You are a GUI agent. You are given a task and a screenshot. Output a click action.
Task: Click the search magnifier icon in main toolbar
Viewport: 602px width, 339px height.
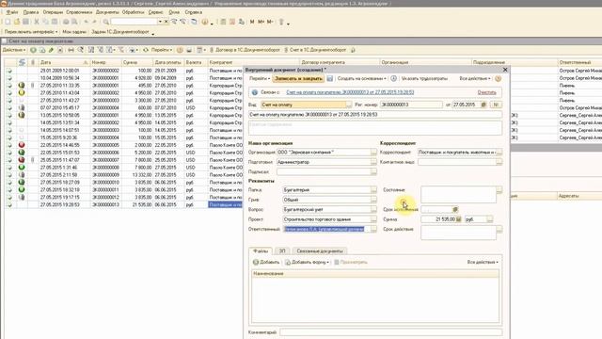[x=106, y=22]
